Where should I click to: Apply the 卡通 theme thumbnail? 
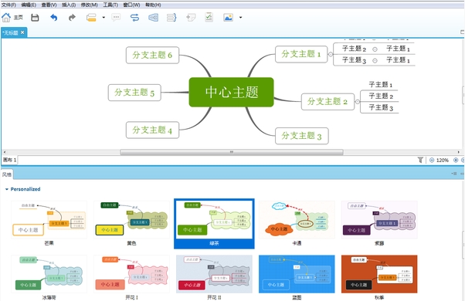297,219
